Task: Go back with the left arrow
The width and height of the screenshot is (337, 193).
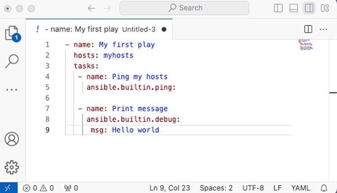Action: coord(91,8)
